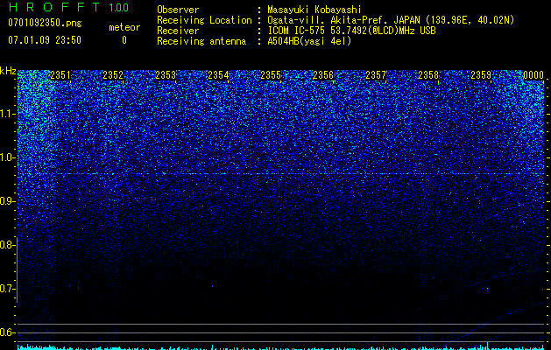Click the 2357 time marker
551x350 pixels.
(376, 75)
